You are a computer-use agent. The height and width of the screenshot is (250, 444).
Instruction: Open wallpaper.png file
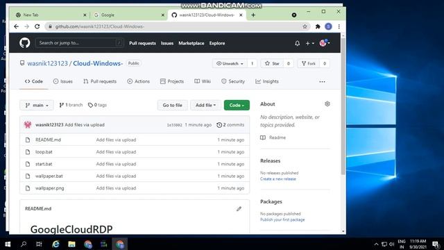(x=49, y=188)
